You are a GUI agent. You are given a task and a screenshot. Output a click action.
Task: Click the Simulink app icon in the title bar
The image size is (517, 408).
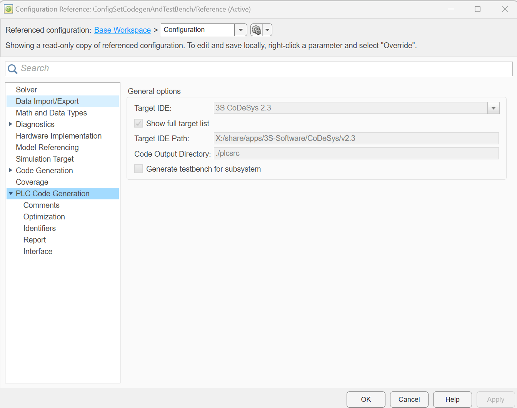(8, 8)
